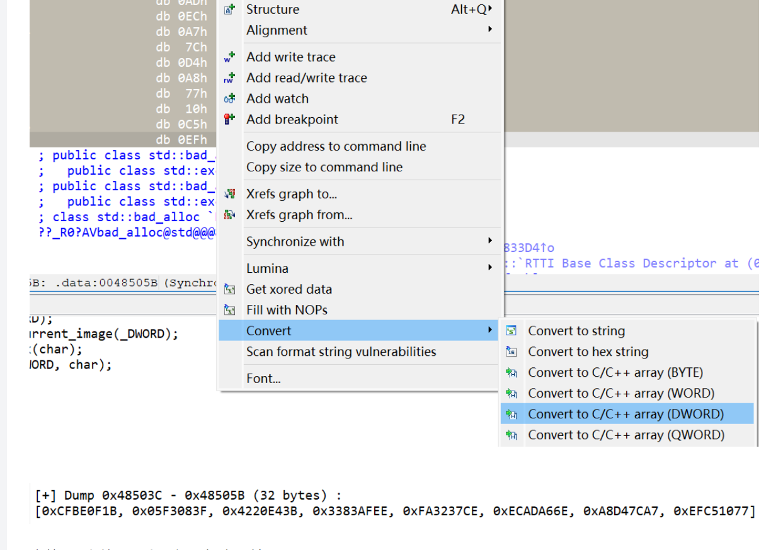Click the Fill with NOPs icon
The width and height of the screenshot is (766, 550).
[x=230, y=311]
